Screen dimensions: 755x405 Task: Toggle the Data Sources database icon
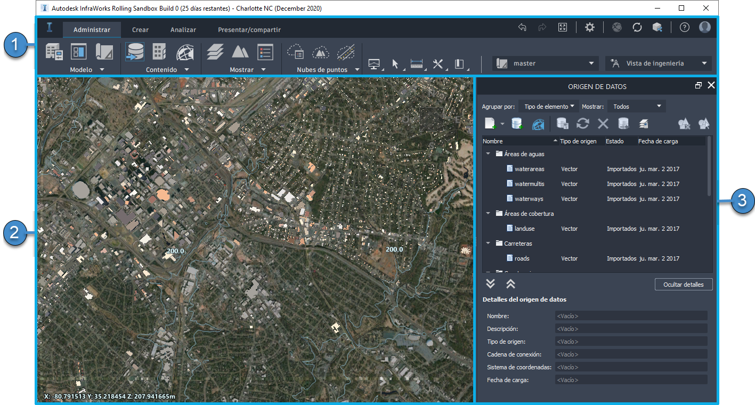135,52
